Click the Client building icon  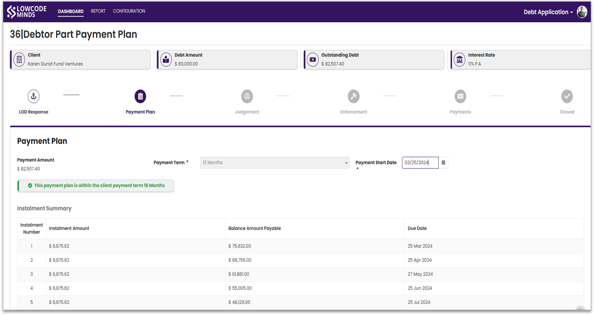click(19, 59)
